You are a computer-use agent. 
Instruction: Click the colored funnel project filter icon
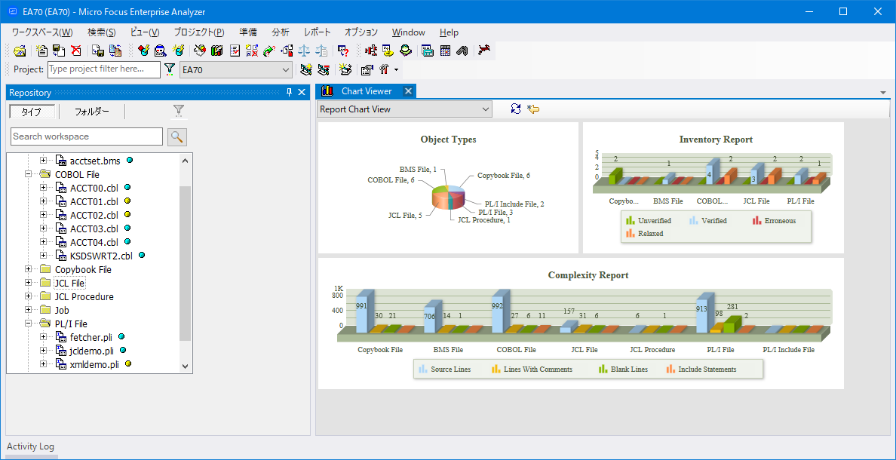pos(170,69)
